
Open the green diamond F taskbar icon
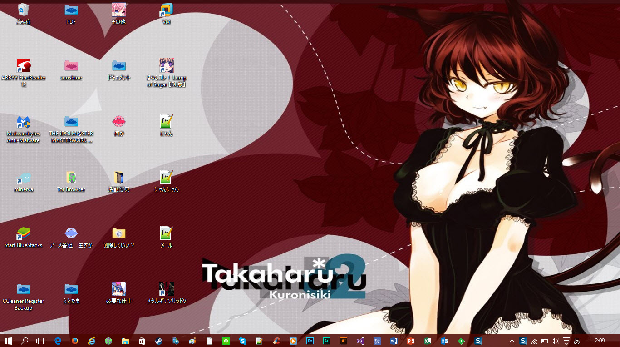pyautogui.click(x=461, y=341)
